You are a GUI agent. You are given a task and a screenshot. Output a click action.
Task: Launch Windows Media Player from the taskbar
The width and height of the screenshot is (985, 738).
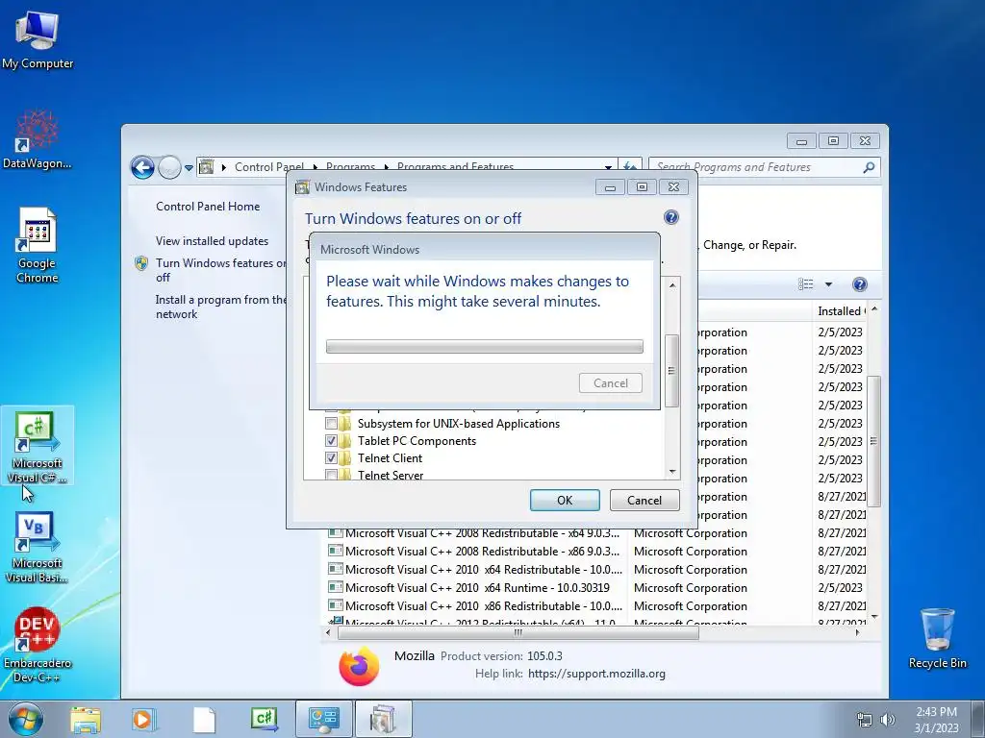click(x=144, y=720)
